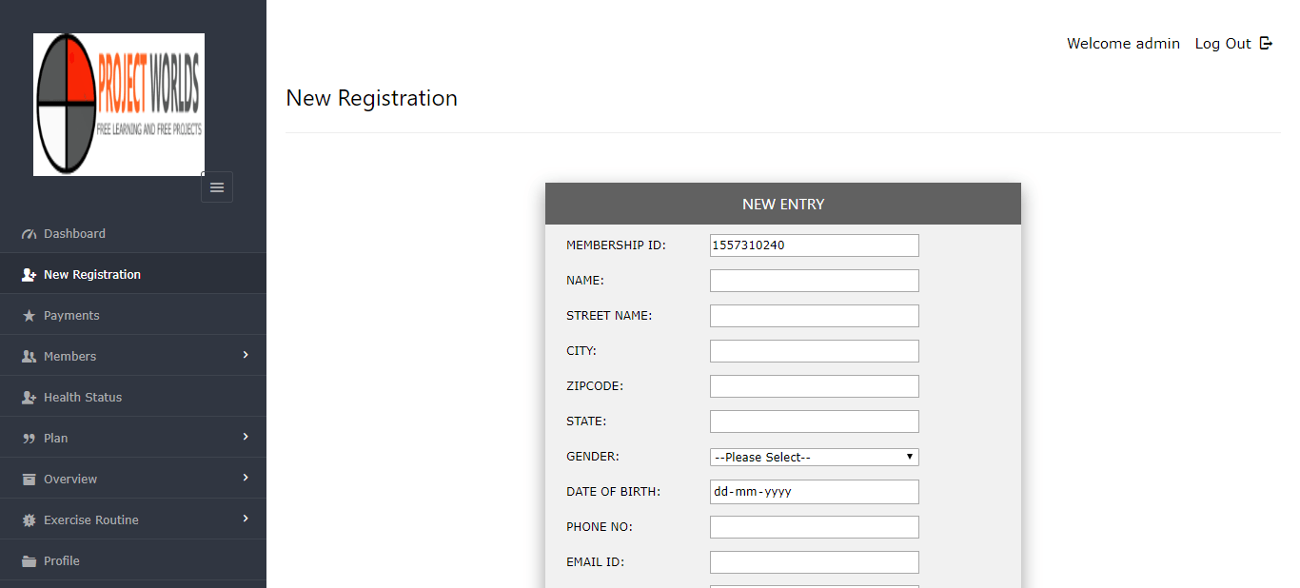
Task: Go to the Health Status page
Action: click(83, 398)
